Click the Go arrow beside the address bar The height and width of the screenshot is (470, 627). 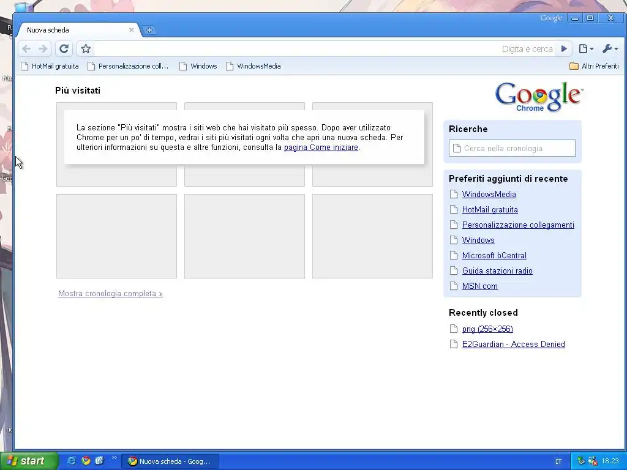[x=564, y=49]
